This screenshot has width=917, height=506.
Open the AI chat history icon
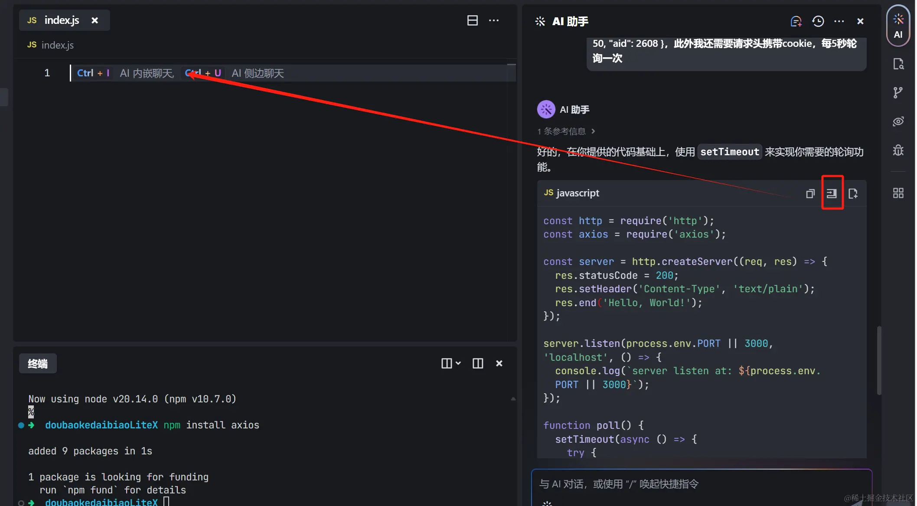[818, 21]
